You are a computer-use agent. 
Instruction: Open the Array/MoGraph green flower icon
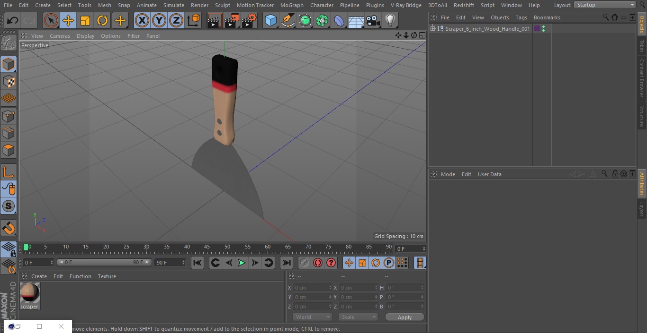[322, 20]
